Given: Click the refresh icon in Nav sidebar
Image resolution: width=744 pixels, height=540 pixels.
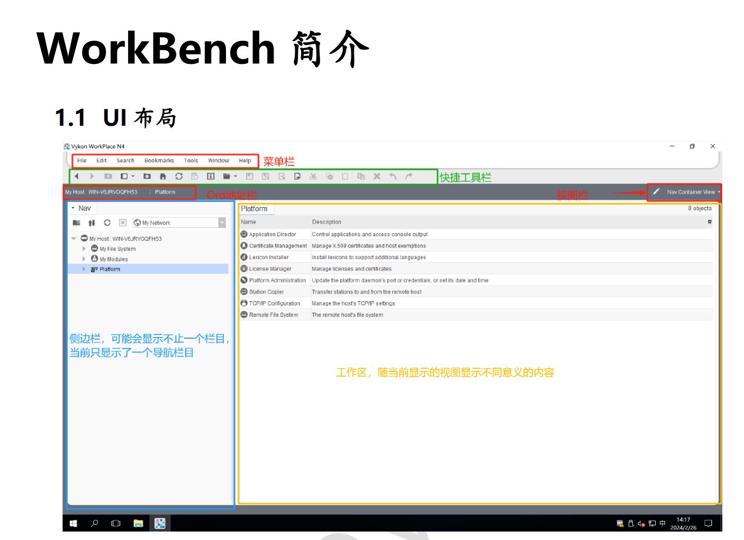Looking at the screenshot, I should [107, 223].
